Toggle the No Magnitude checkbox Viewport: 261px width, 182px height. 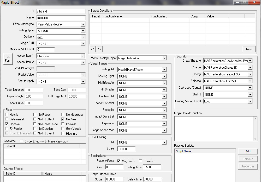(63, 115)
